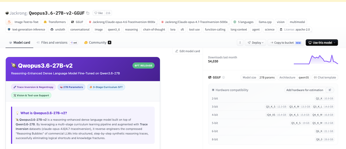Select the chain-of-thought tag
346x149 pixels.
coord(154,29)
